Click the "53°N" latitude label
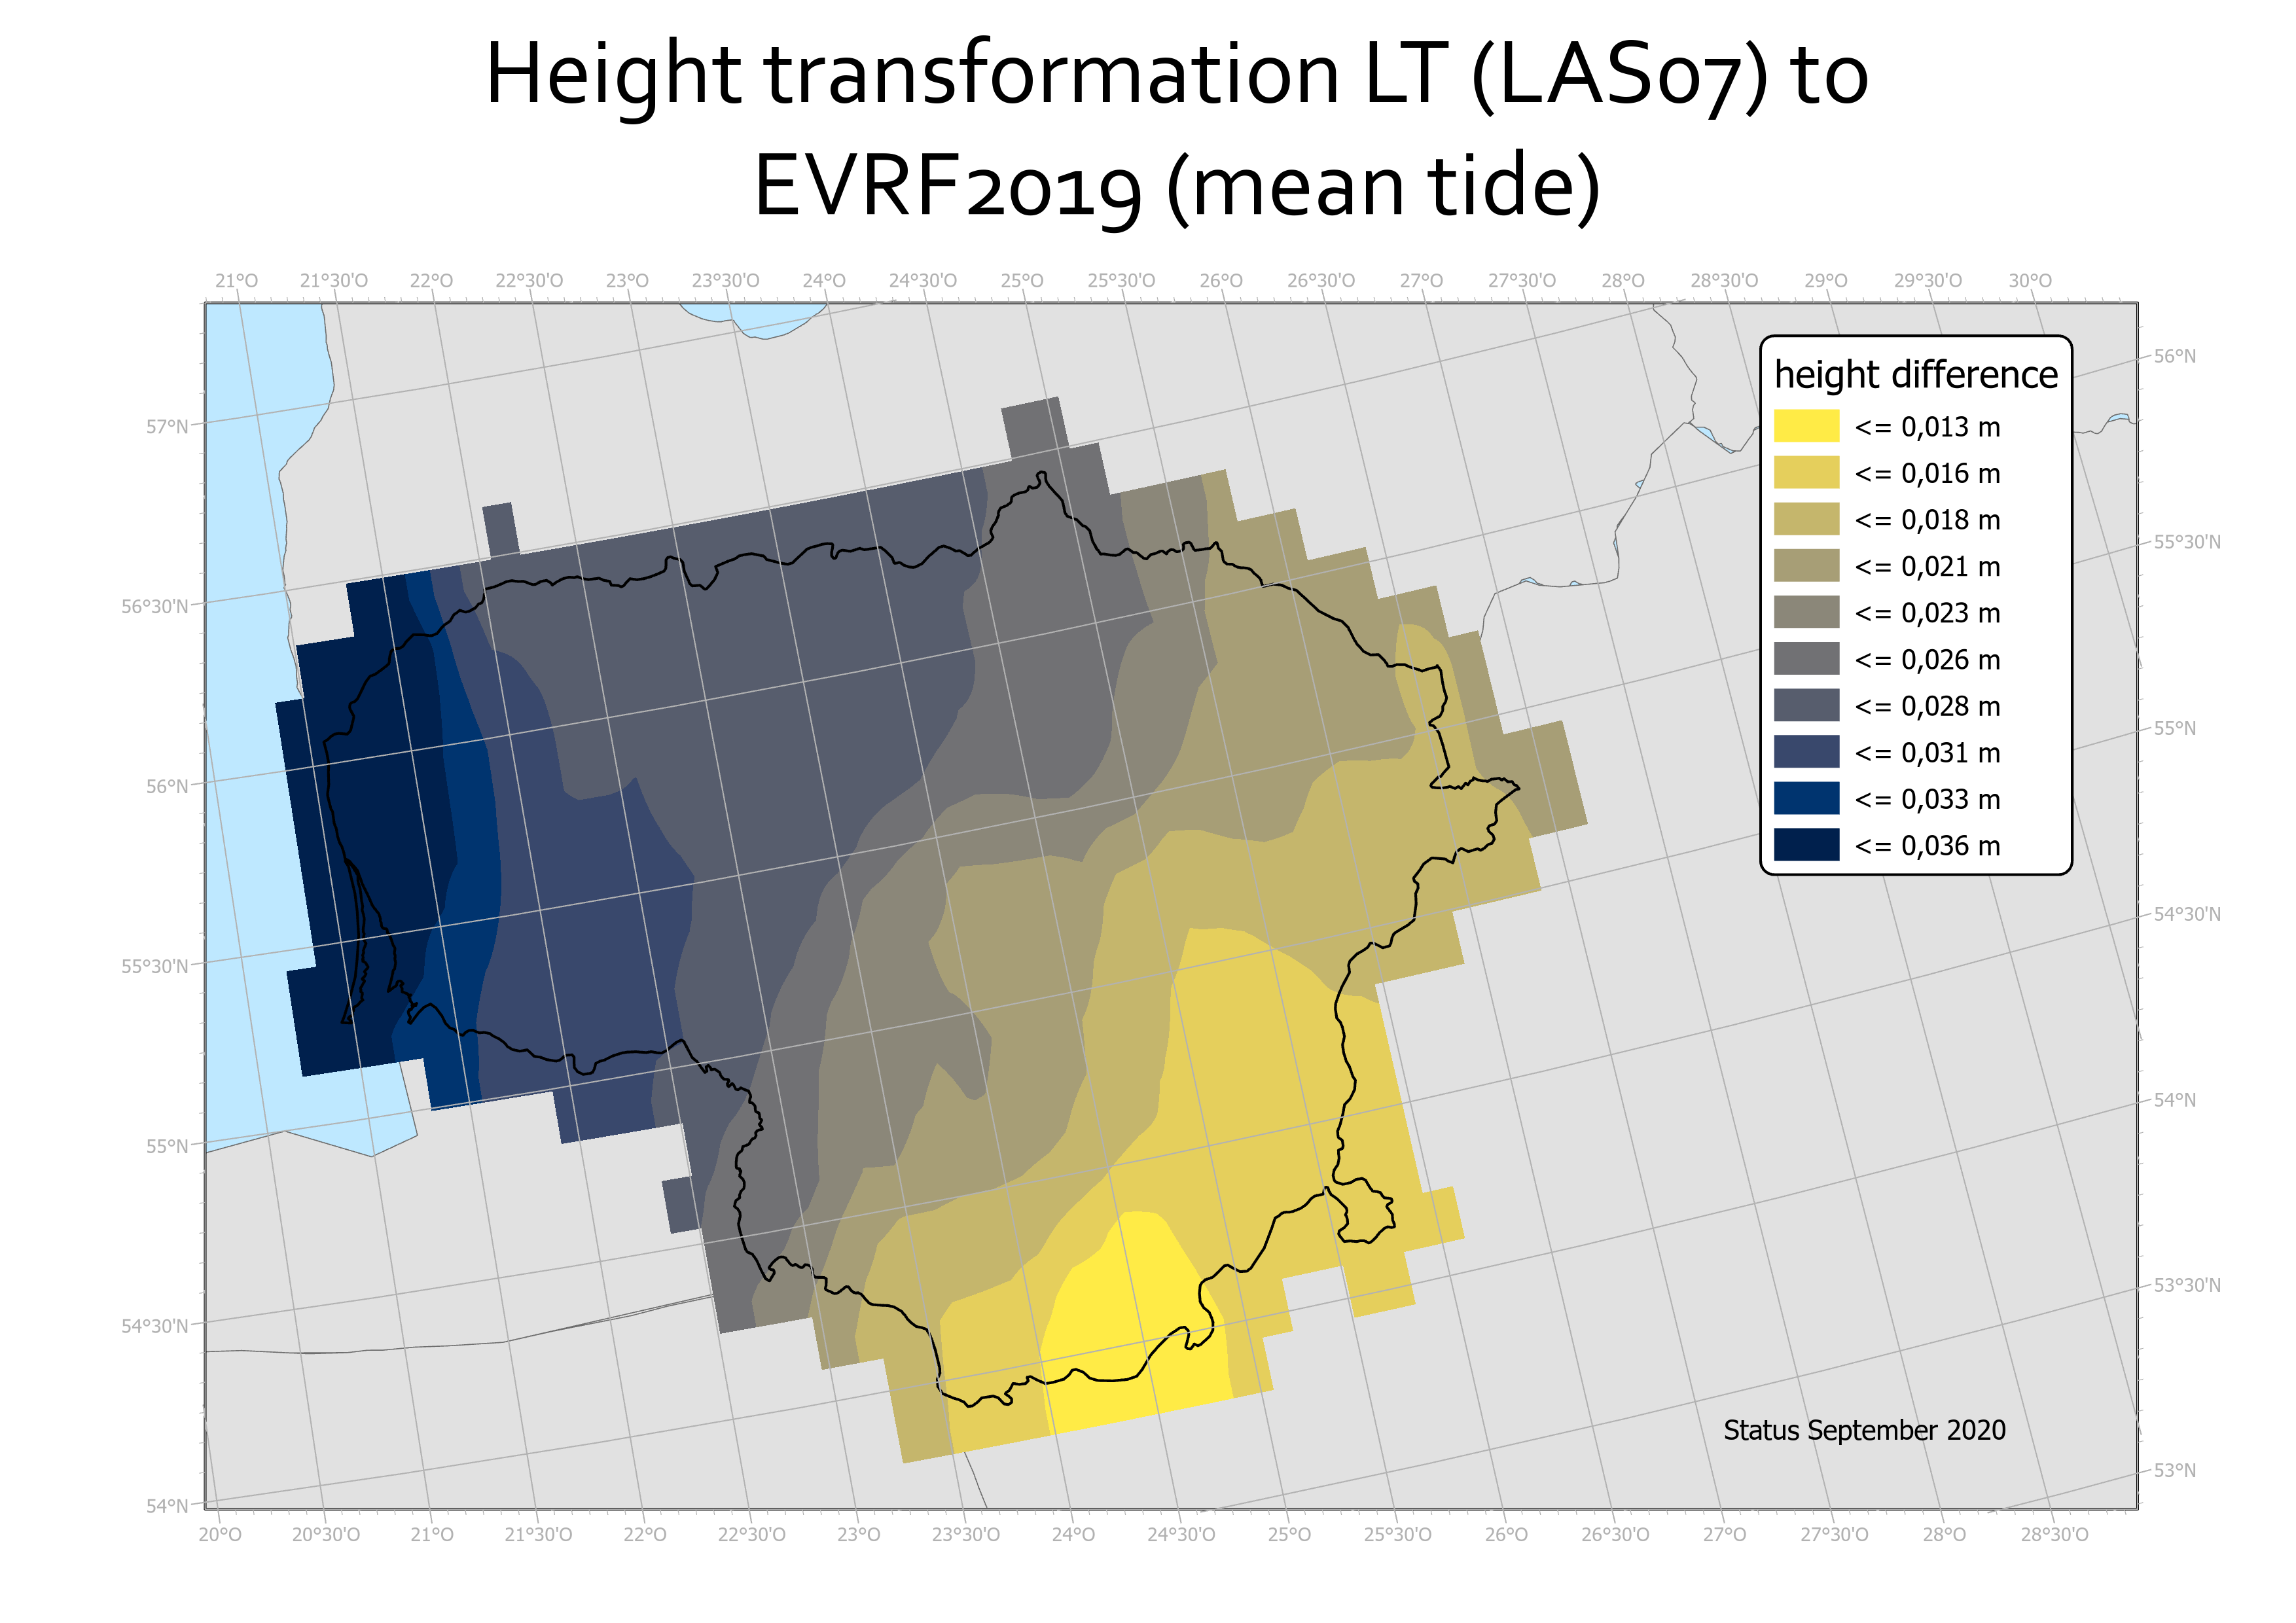Screen dimensions: 2296x1623 (2175, 1470)
